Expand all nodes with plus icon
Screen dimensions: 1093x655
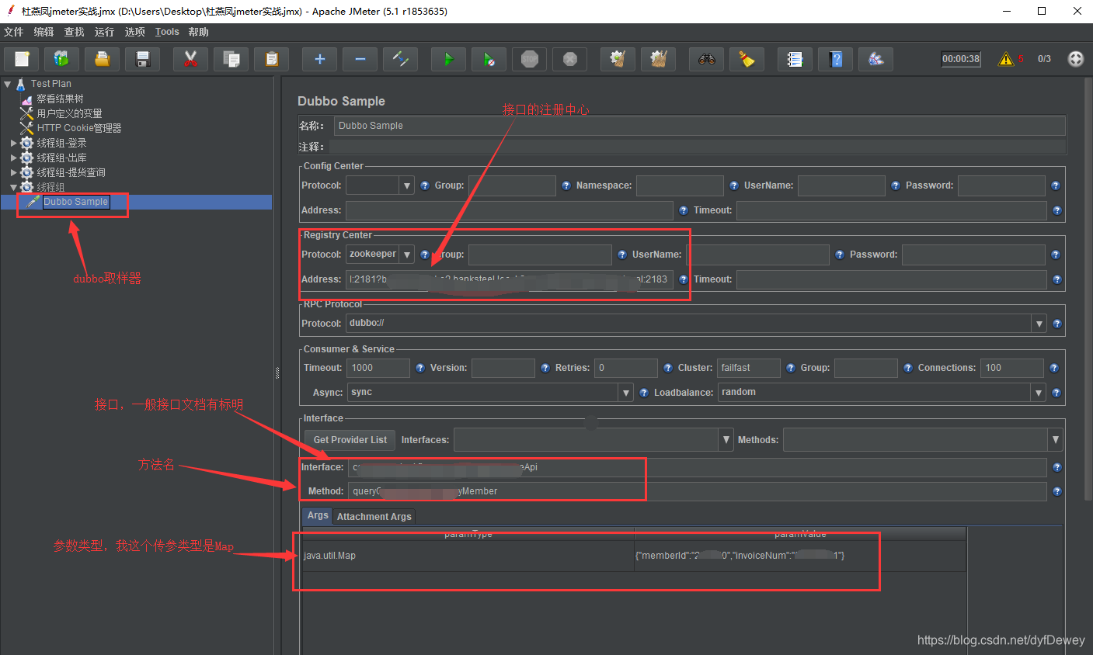[x=320, y=59]
